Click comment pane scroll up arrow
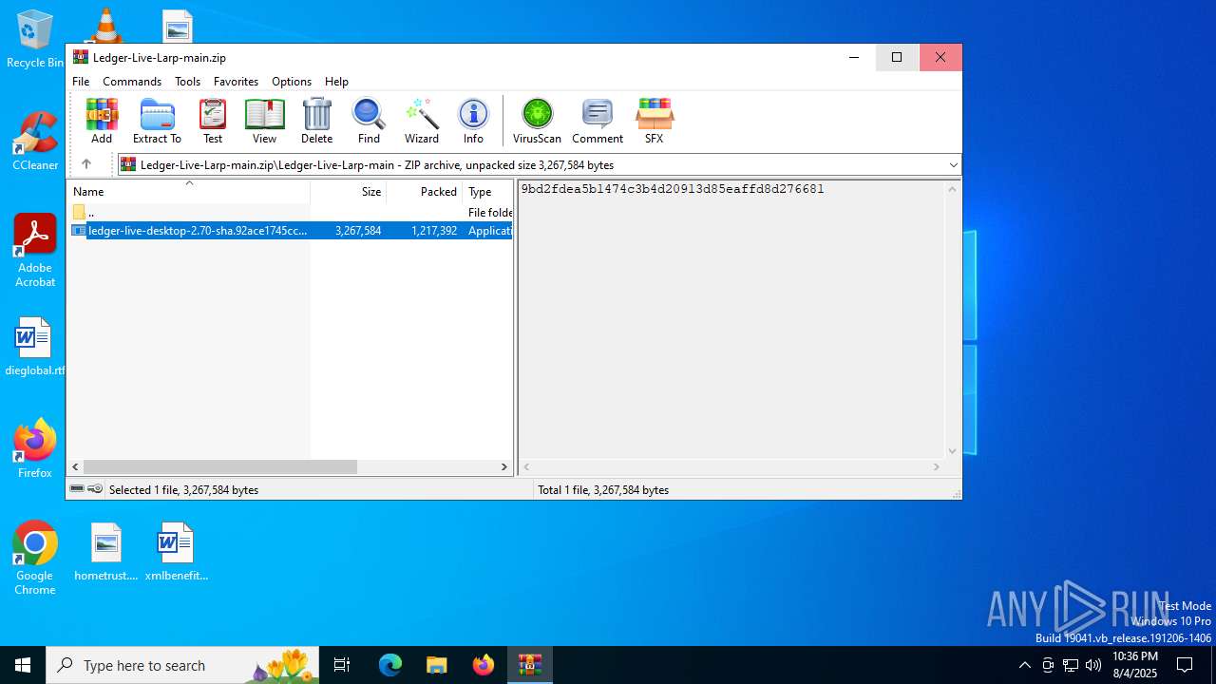 coord(952,189)
